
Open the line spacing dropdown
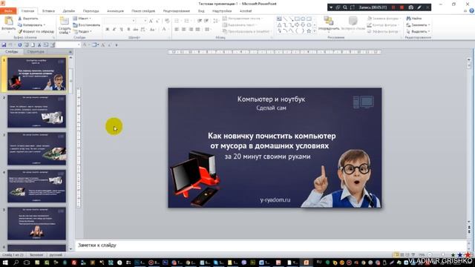pyautogui.click(x=216, y=21)
